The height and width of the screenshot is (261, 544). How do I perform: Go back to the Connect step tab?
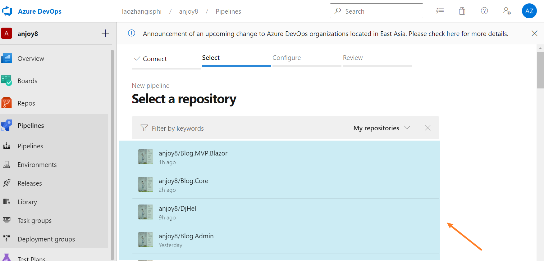pyautogui.click(x=166, y=59)
